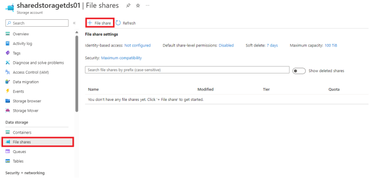Open the more options ellipsis in header
The image size is (369, 178).
pyautogui.click(x=148, y=5)
